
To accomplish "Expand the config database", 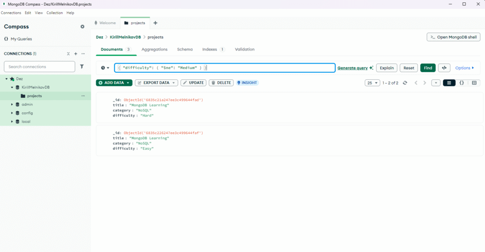I will 12,113.
